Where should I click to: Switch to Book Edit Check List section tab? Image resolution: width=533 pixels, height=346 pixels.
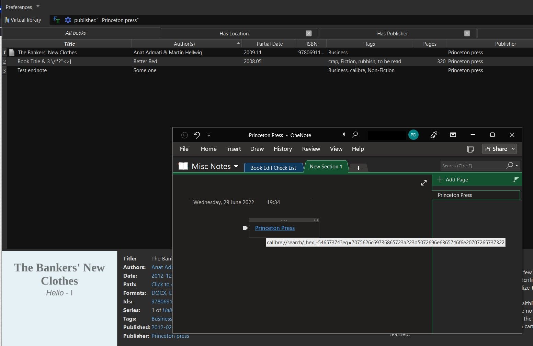point(273,168)
